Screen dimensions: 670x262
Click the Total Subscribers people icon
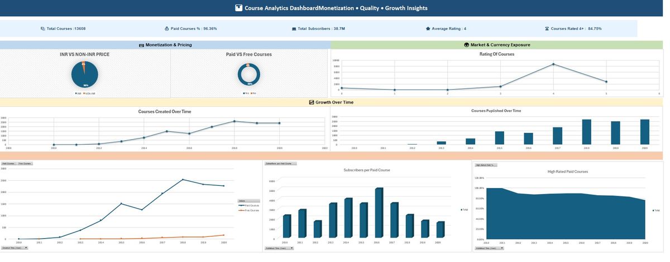pyautogui.click(x=294, y=28)
